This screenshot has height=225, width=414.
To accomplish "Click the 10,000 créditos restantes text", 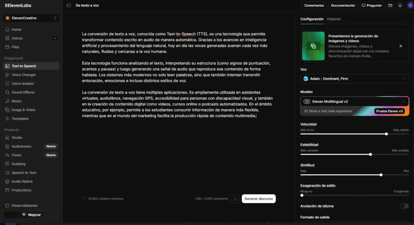I will [106, 199].
